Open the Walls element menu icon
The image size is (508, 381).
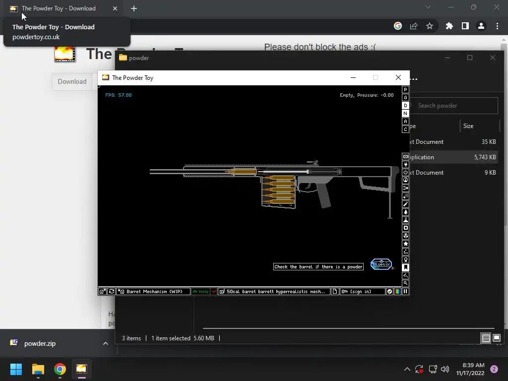click(405, 156)
